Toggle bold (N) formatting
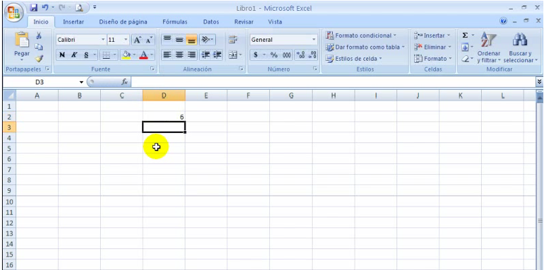The image size is (544, 270). pyautogui.click(x=62, y=55)
